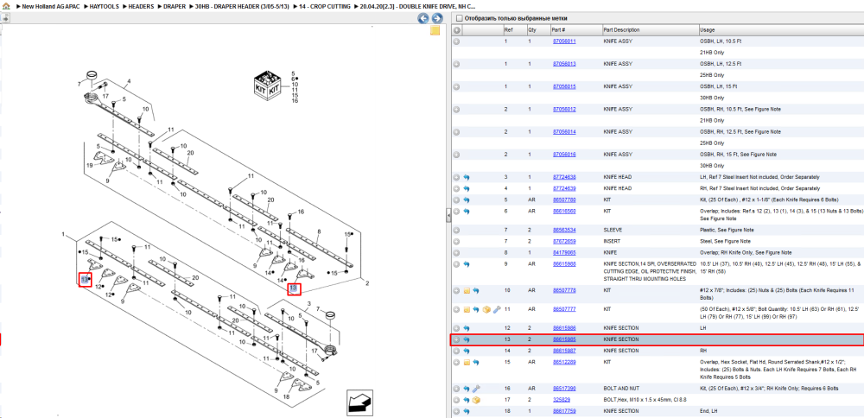Go to next figure with right arrow
This screenshot has width=864, height=418.
437,18
